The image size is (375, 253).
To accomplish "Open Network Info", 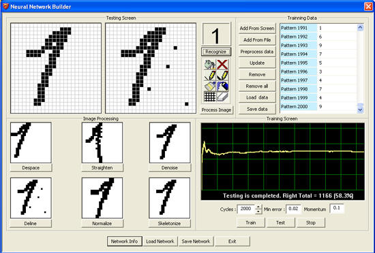I will pos(124,241).
